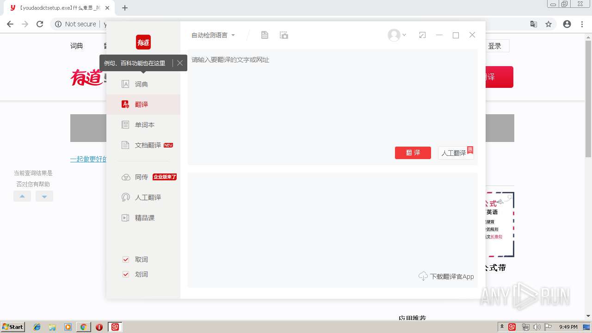Image resolution: width=592 pixels, height=333 pixels.
Task: Open the Chrome three-dot menu
Action: 582,24
